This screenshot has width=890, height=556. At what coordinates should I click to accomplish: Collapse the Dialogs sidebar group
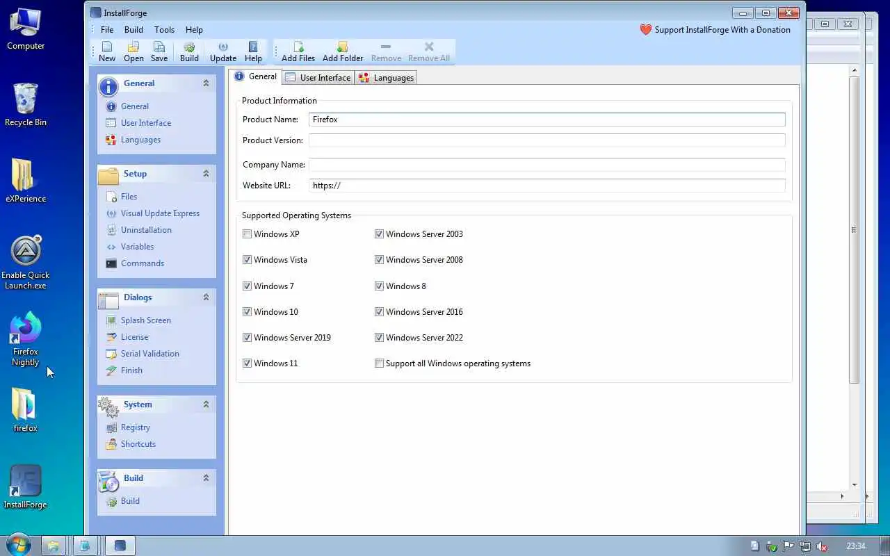point(206,297)
